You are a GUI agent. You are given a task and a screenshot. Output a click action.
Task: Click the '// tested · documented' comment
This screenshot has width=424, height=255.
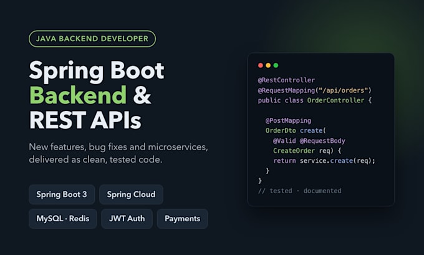coord(300,191)
